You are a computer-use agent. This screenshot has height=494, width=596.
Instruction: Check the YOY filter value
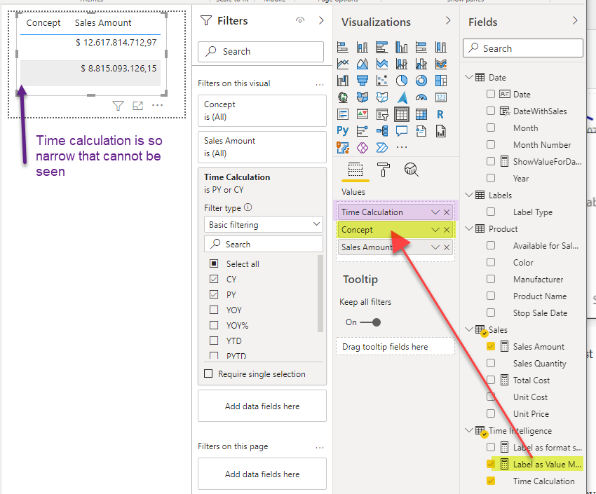[x=213, y=310]
